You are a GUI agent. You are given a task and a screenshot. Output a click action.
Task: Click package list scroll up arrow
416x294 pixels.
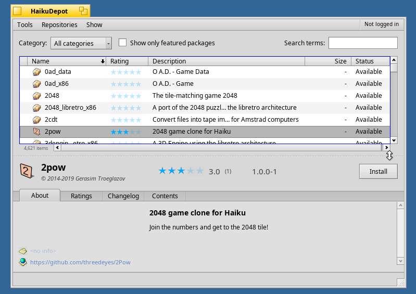[x=394, y=60]
